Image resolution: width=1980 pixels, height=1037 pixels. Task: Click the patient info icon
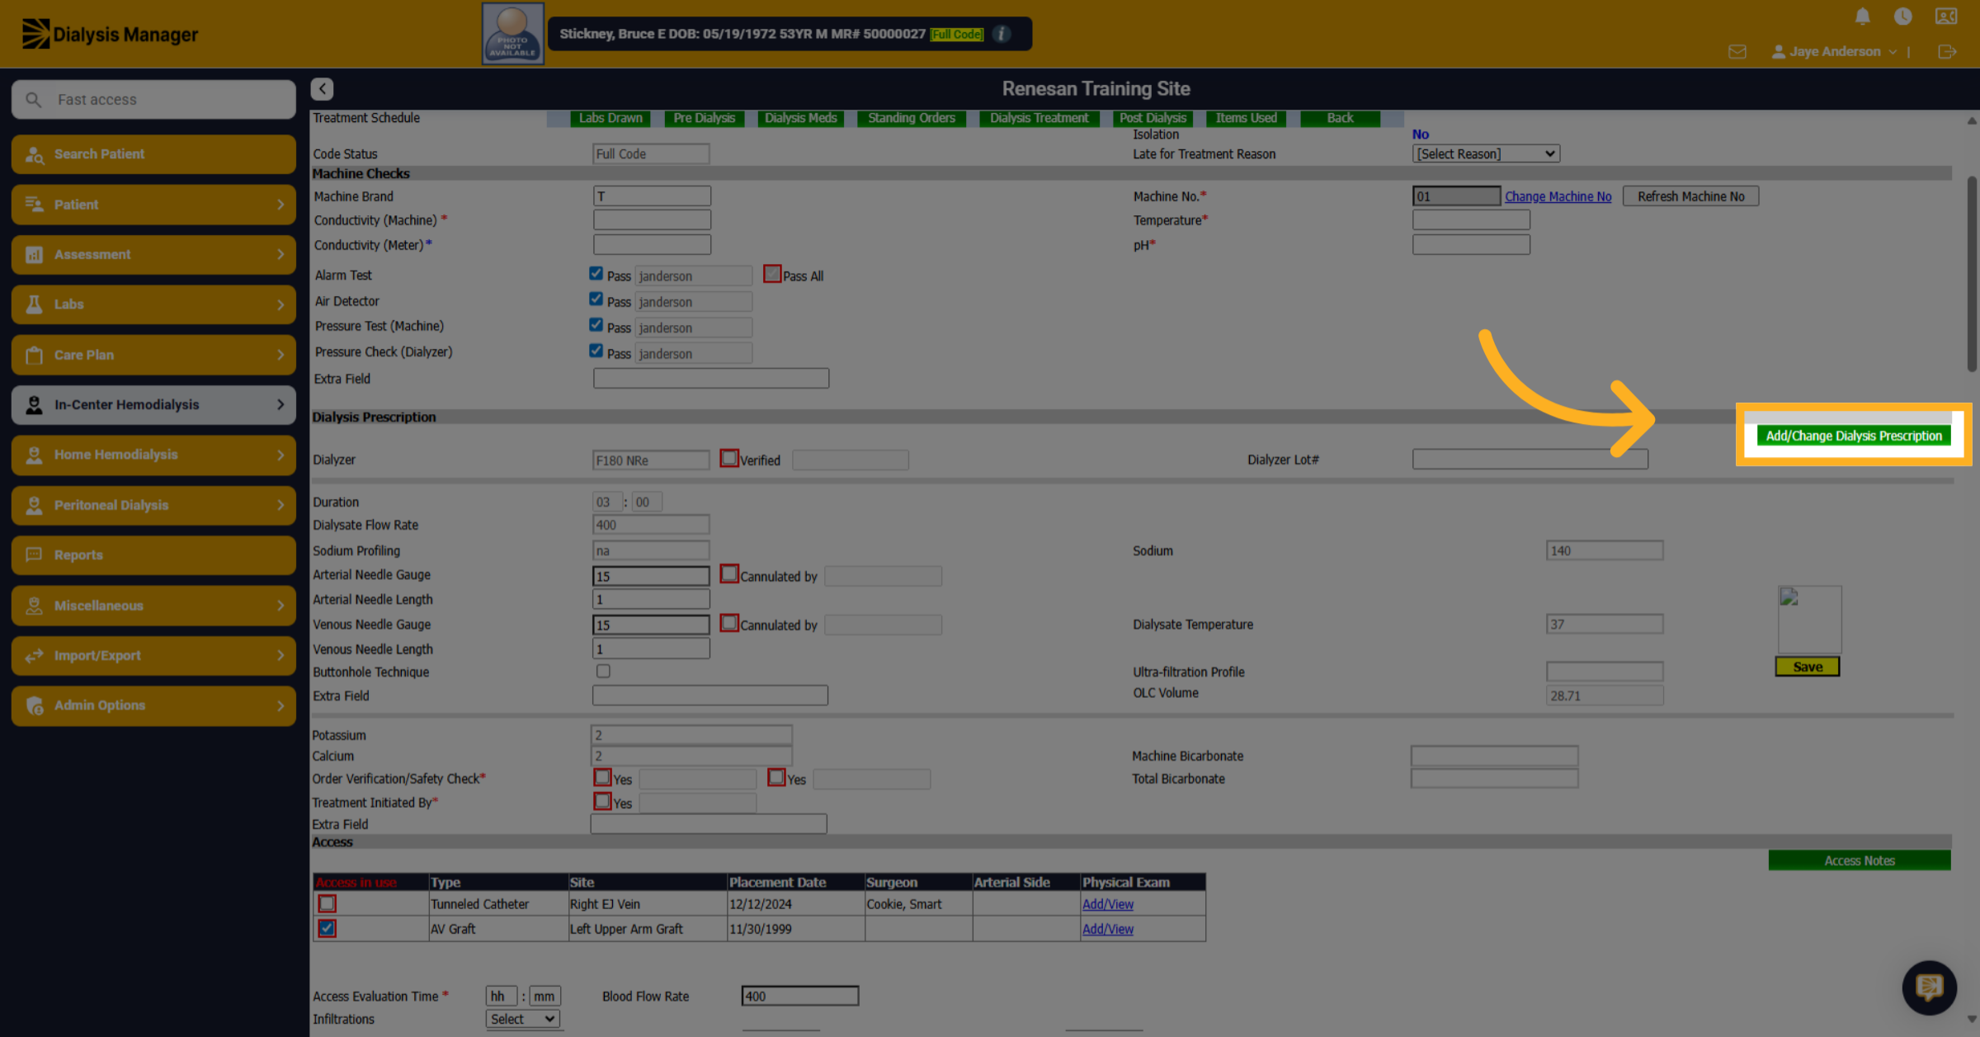click(x=1002, y=34)
